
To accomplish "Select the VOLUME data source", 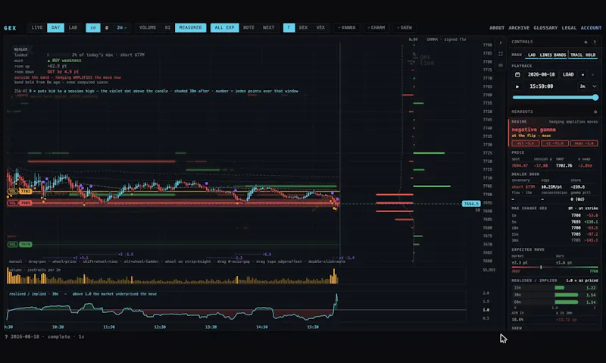I will coord(148,27).
